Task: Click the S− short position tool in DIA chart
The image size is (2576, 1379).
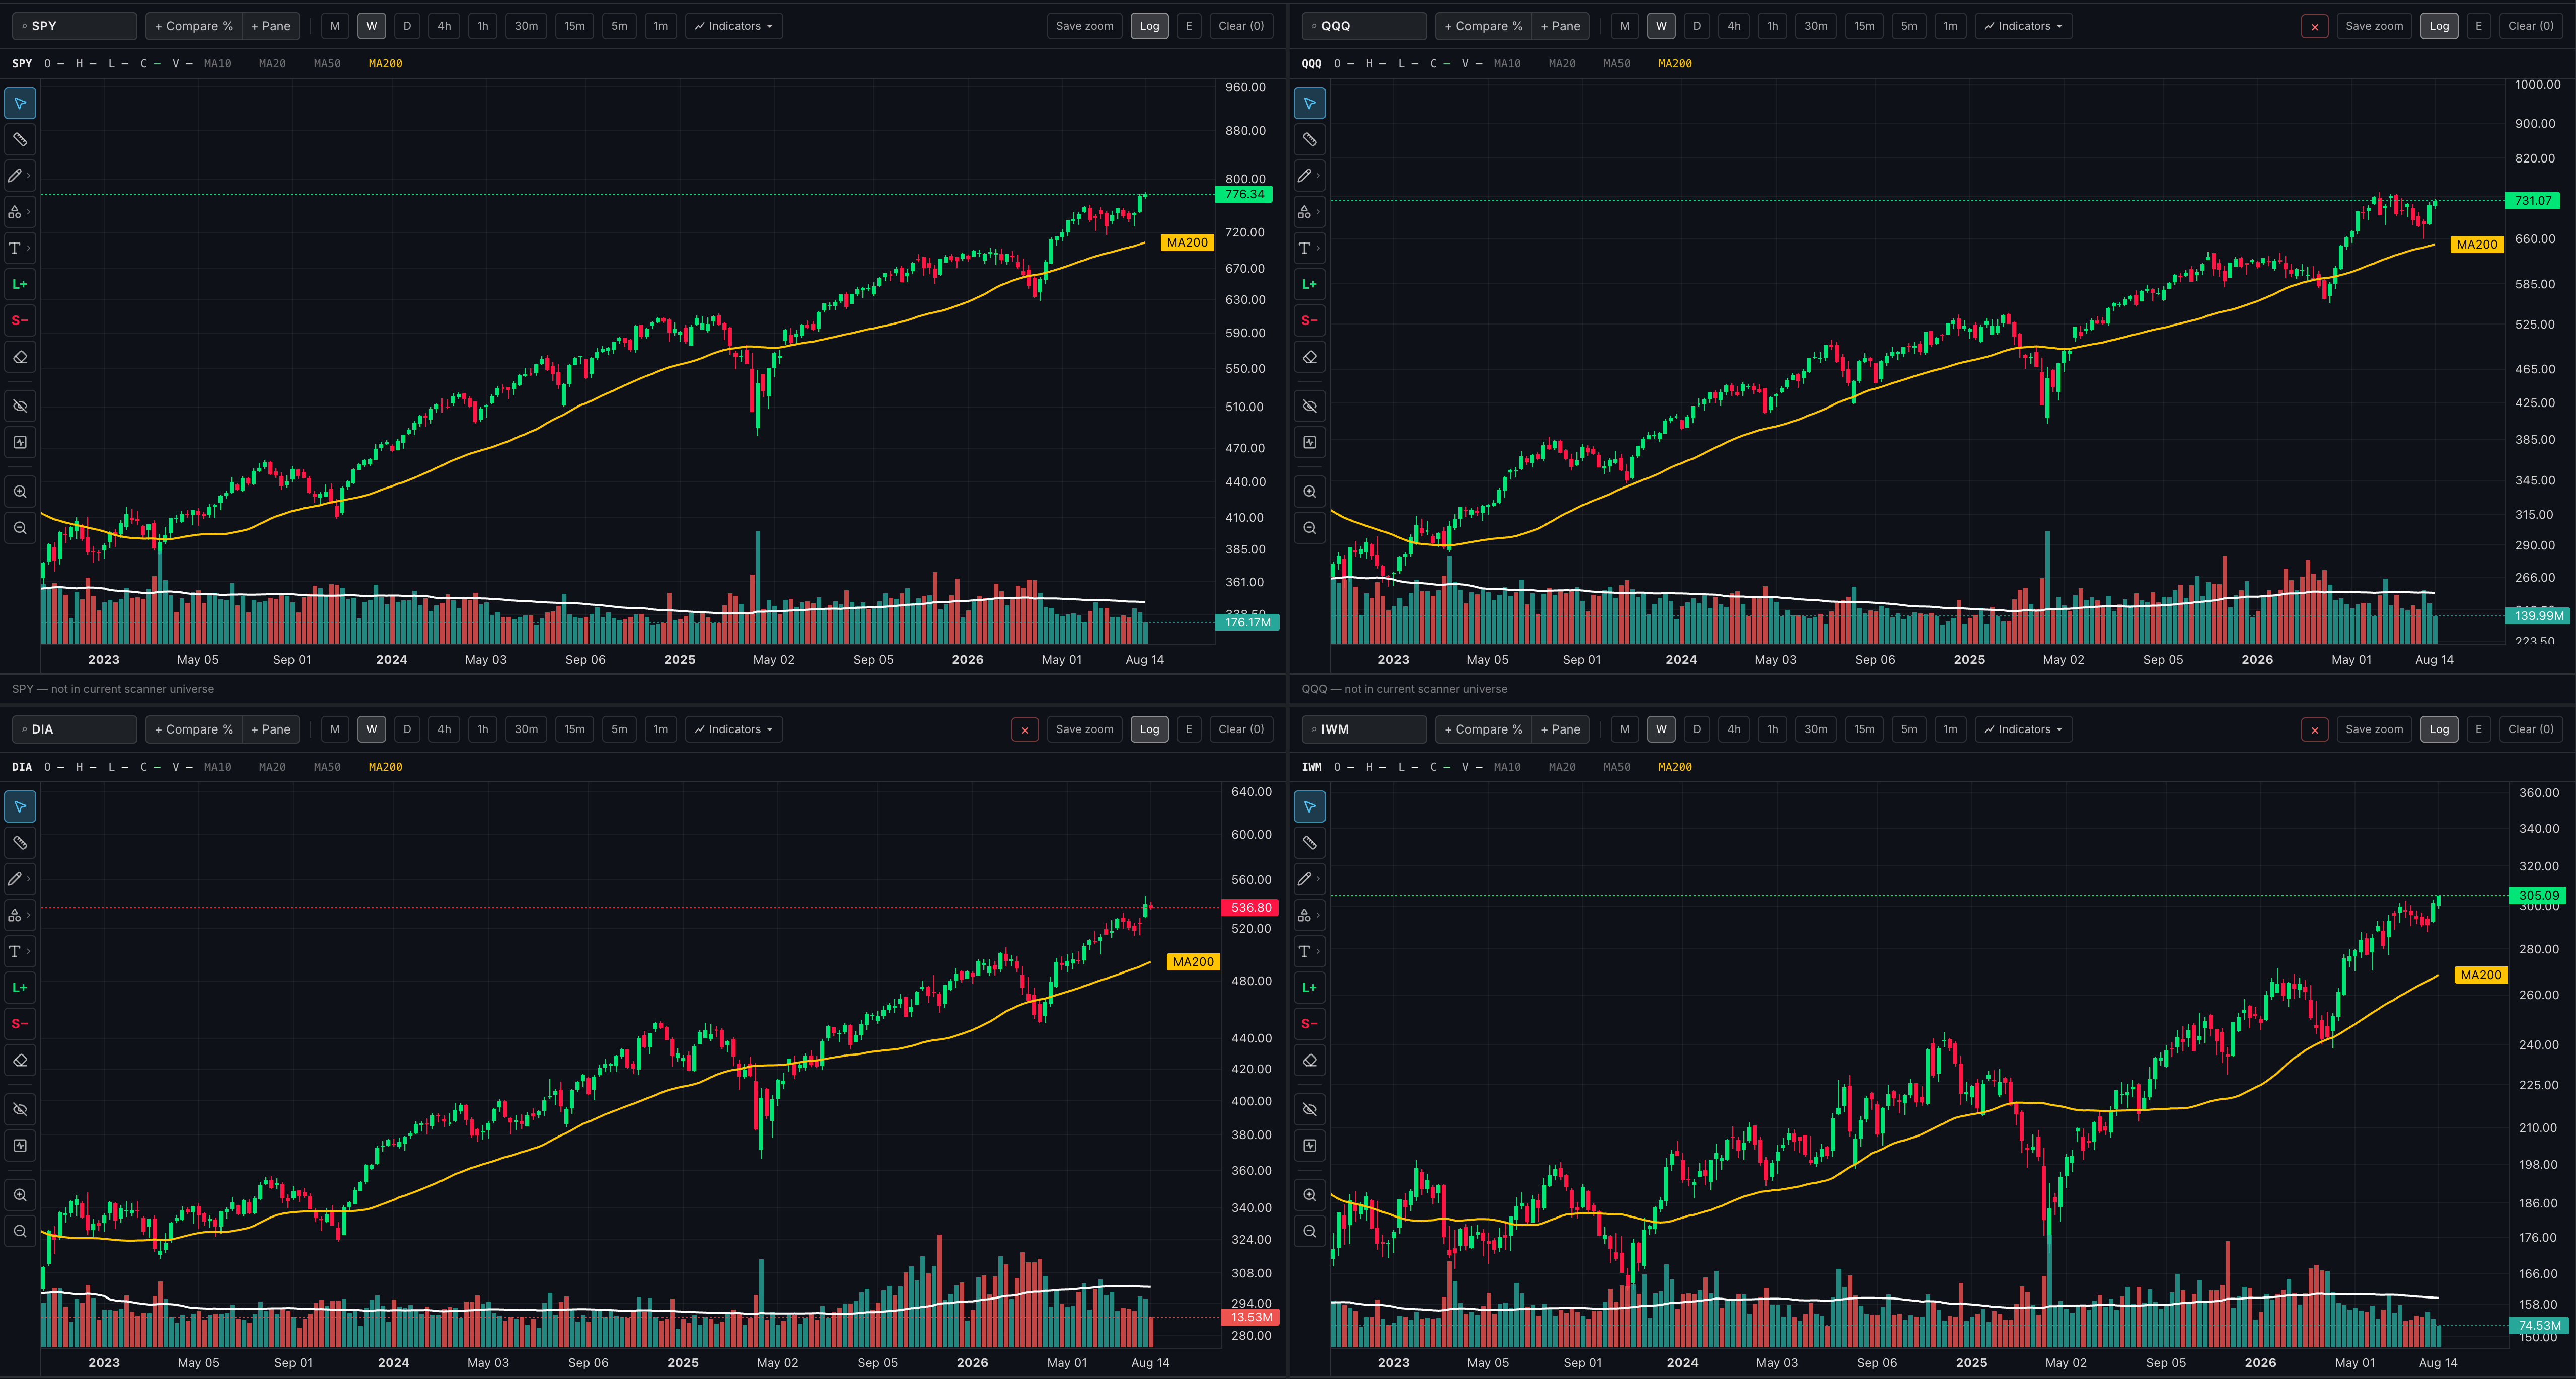Action: pos(20,1024)
